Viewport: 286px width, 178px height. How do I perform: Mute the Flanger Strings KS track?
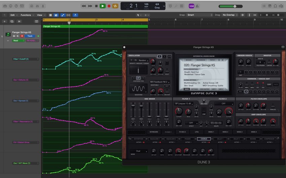[14, 36]
